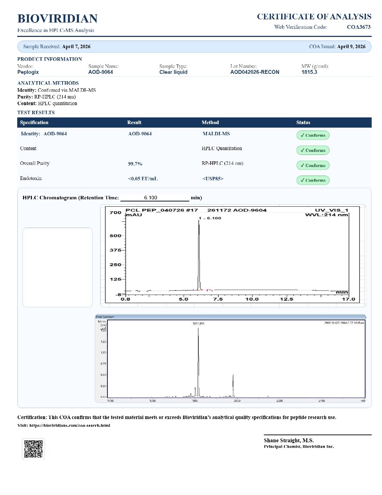This screenshot has height=495, width=382.
Task: Click the Status column header
Action: tap(303, 122)
